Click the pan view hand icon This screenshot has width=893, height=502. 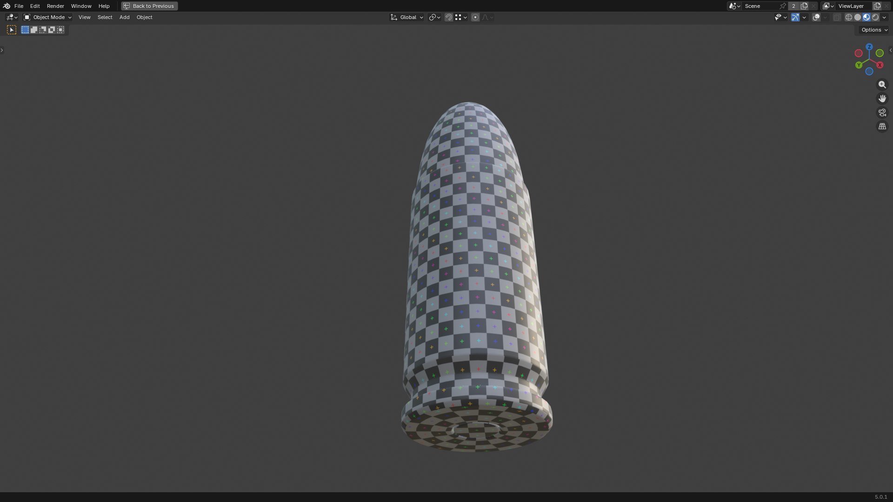coord(882,99)
